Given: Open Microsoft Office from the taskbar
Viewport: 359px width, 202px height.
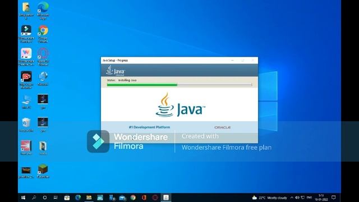Looking at the screenshot, I should pos(144,198).
